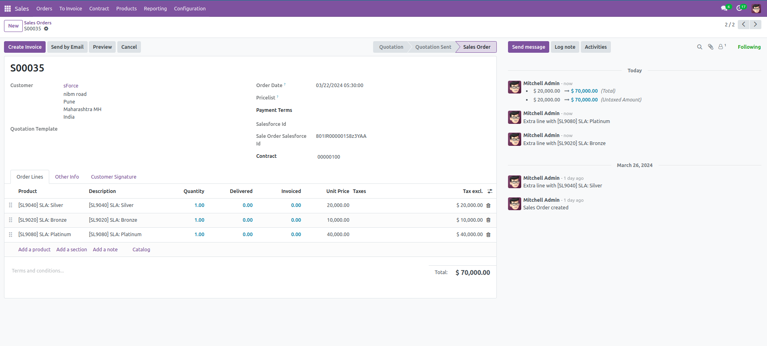
Task: Click the Order Date value field
Action: tap(339, 86)
